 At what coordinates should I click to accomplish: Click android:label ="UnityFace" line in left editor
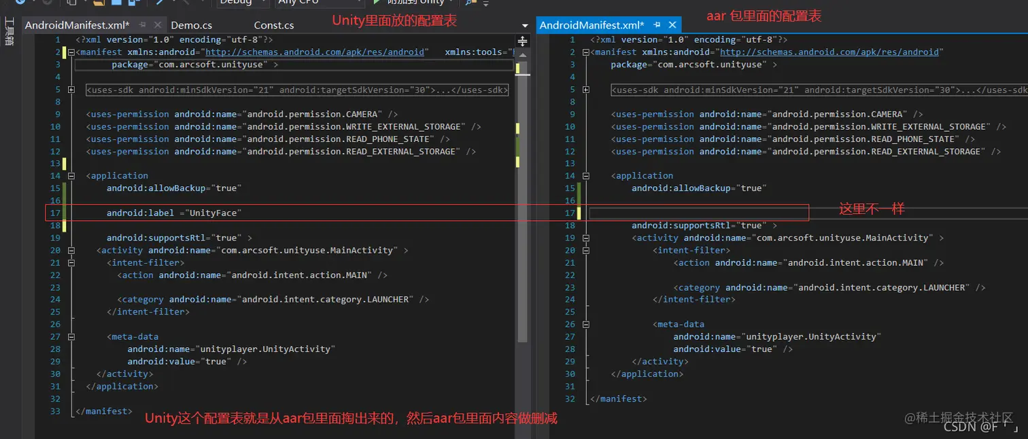174,213
